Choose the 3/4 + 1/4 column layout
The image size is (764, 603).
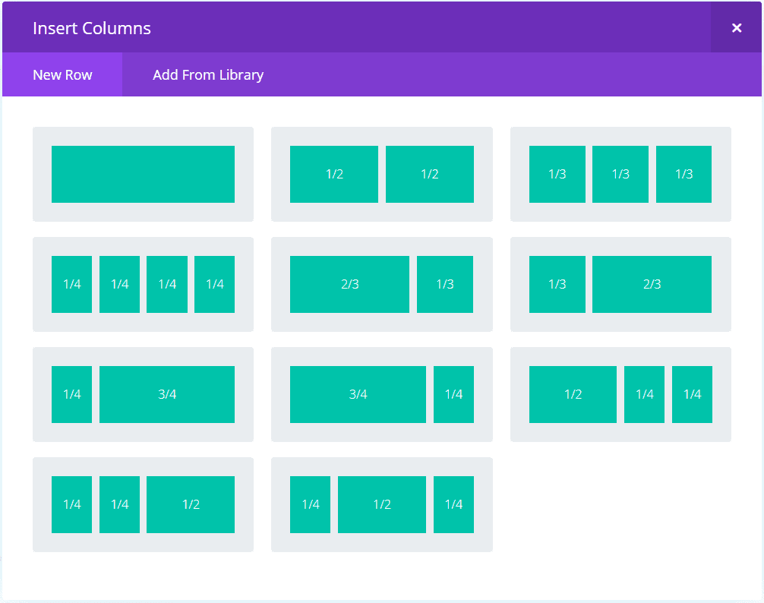(x=381, y=394)
